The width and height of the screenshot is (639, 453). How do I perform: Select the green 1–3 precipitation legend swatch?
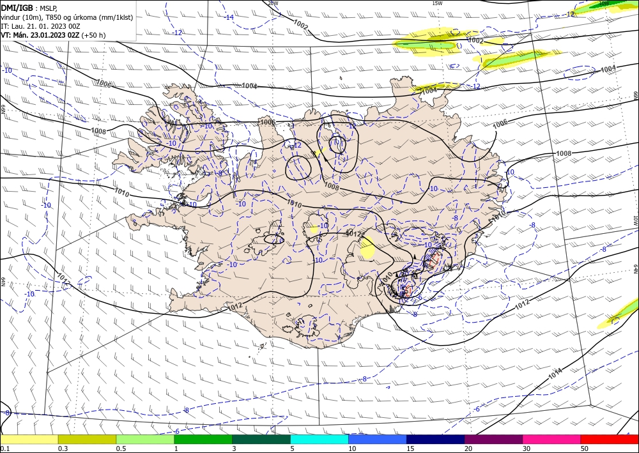coord(203,439)
